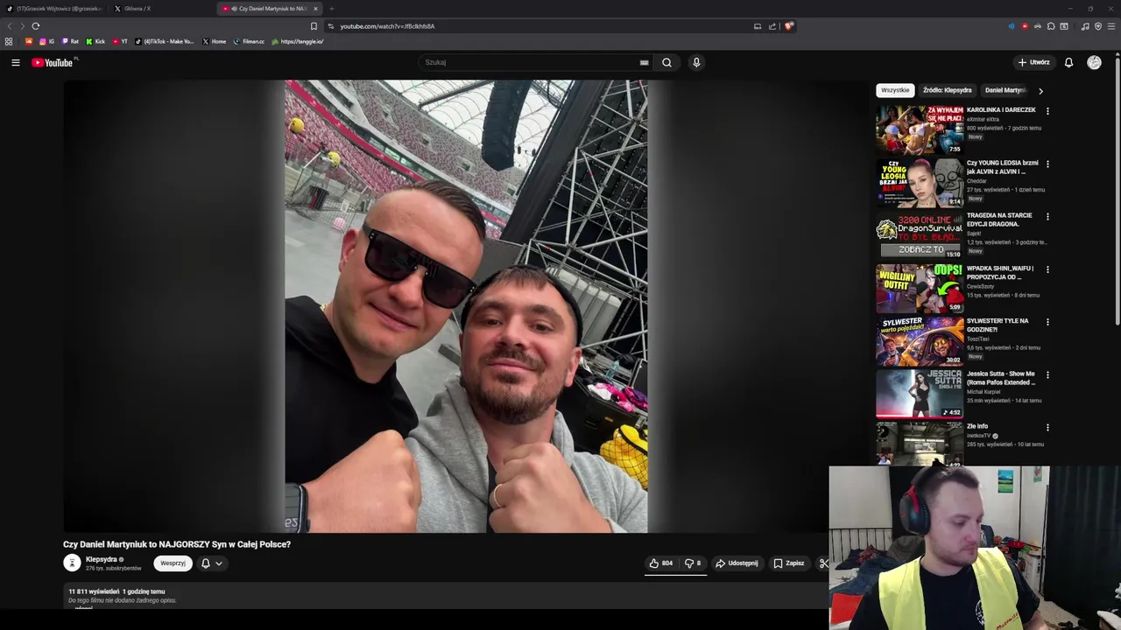Click the search magnifier button

tap(666, 62)
